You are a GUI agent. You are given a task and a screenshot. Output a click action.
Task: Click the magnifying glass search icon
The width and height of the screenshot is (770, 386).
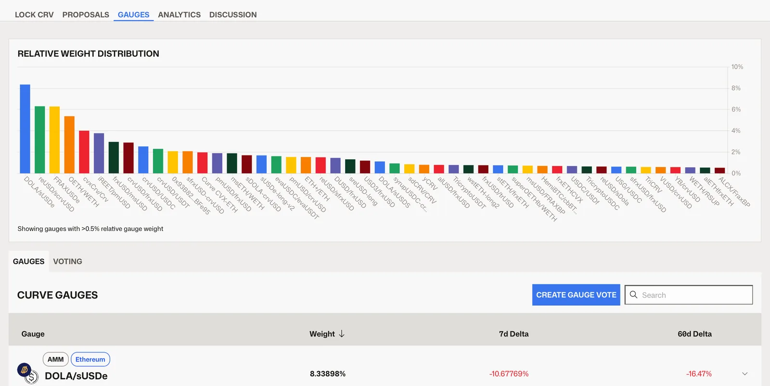coord(633,295)
